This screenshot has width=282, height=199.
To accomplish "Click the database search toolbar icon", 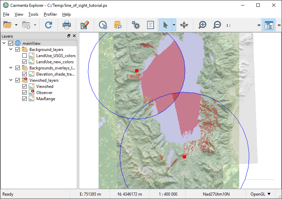I will tap(118, 25).
